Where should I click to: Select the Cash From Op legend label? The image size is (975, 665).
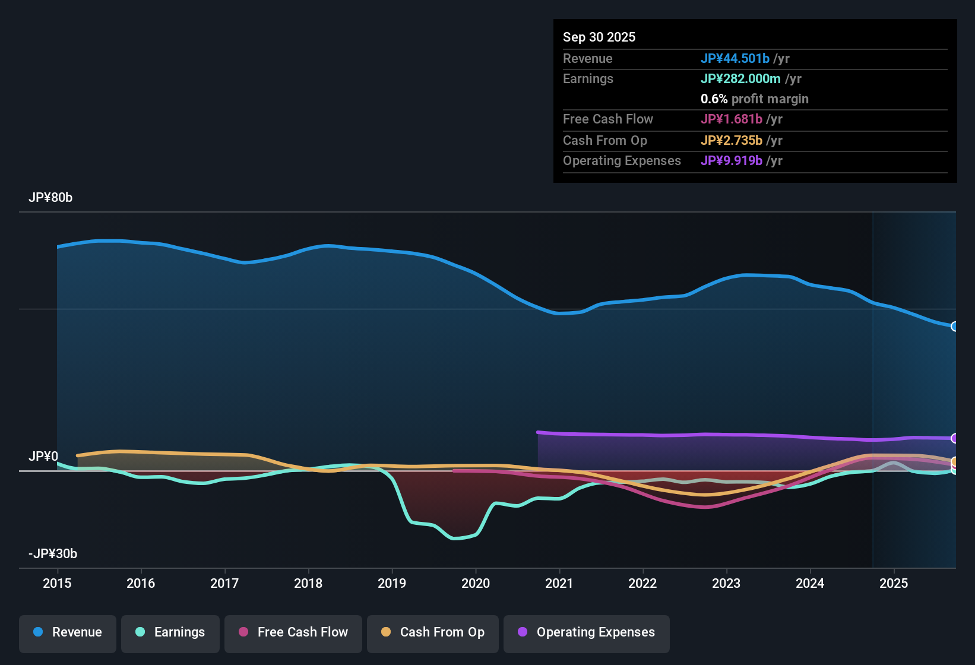pos(442,632)
